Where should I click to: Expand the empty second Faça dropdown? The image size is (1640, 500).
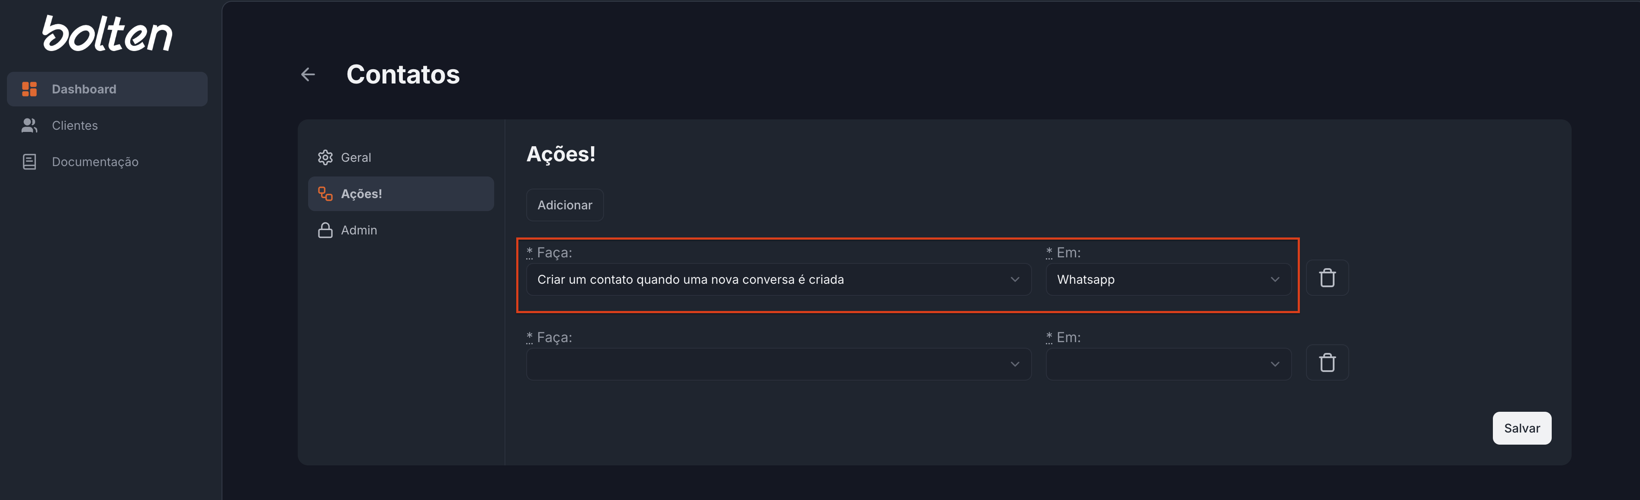pyautogui.click(x=778, y=365)
